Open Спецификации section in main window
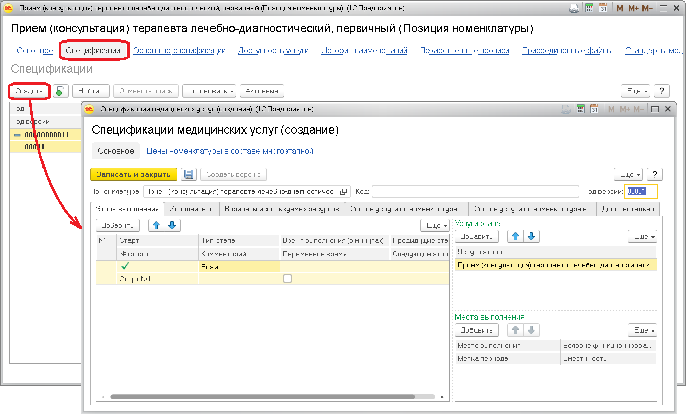The image size is (686, 414). point(93,50)
